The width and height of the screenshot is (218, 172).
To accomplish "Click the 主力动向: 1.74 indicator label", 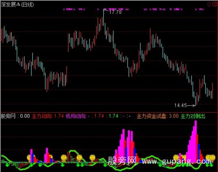I will tap(48, 116).
